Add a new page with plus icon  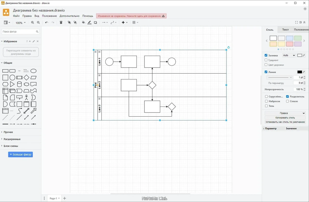(65, 198)
